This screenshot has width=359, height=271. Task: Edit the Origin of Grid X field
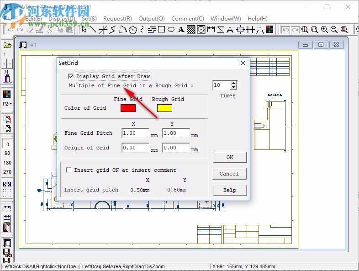(x=136, y=148)
